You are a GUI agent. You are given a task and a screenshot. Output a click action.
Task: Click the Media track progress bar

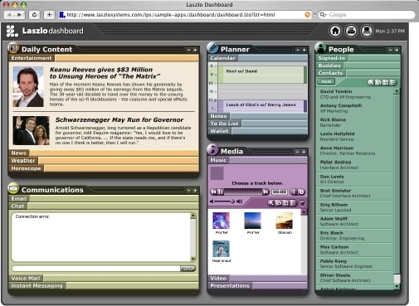point(243,192)
